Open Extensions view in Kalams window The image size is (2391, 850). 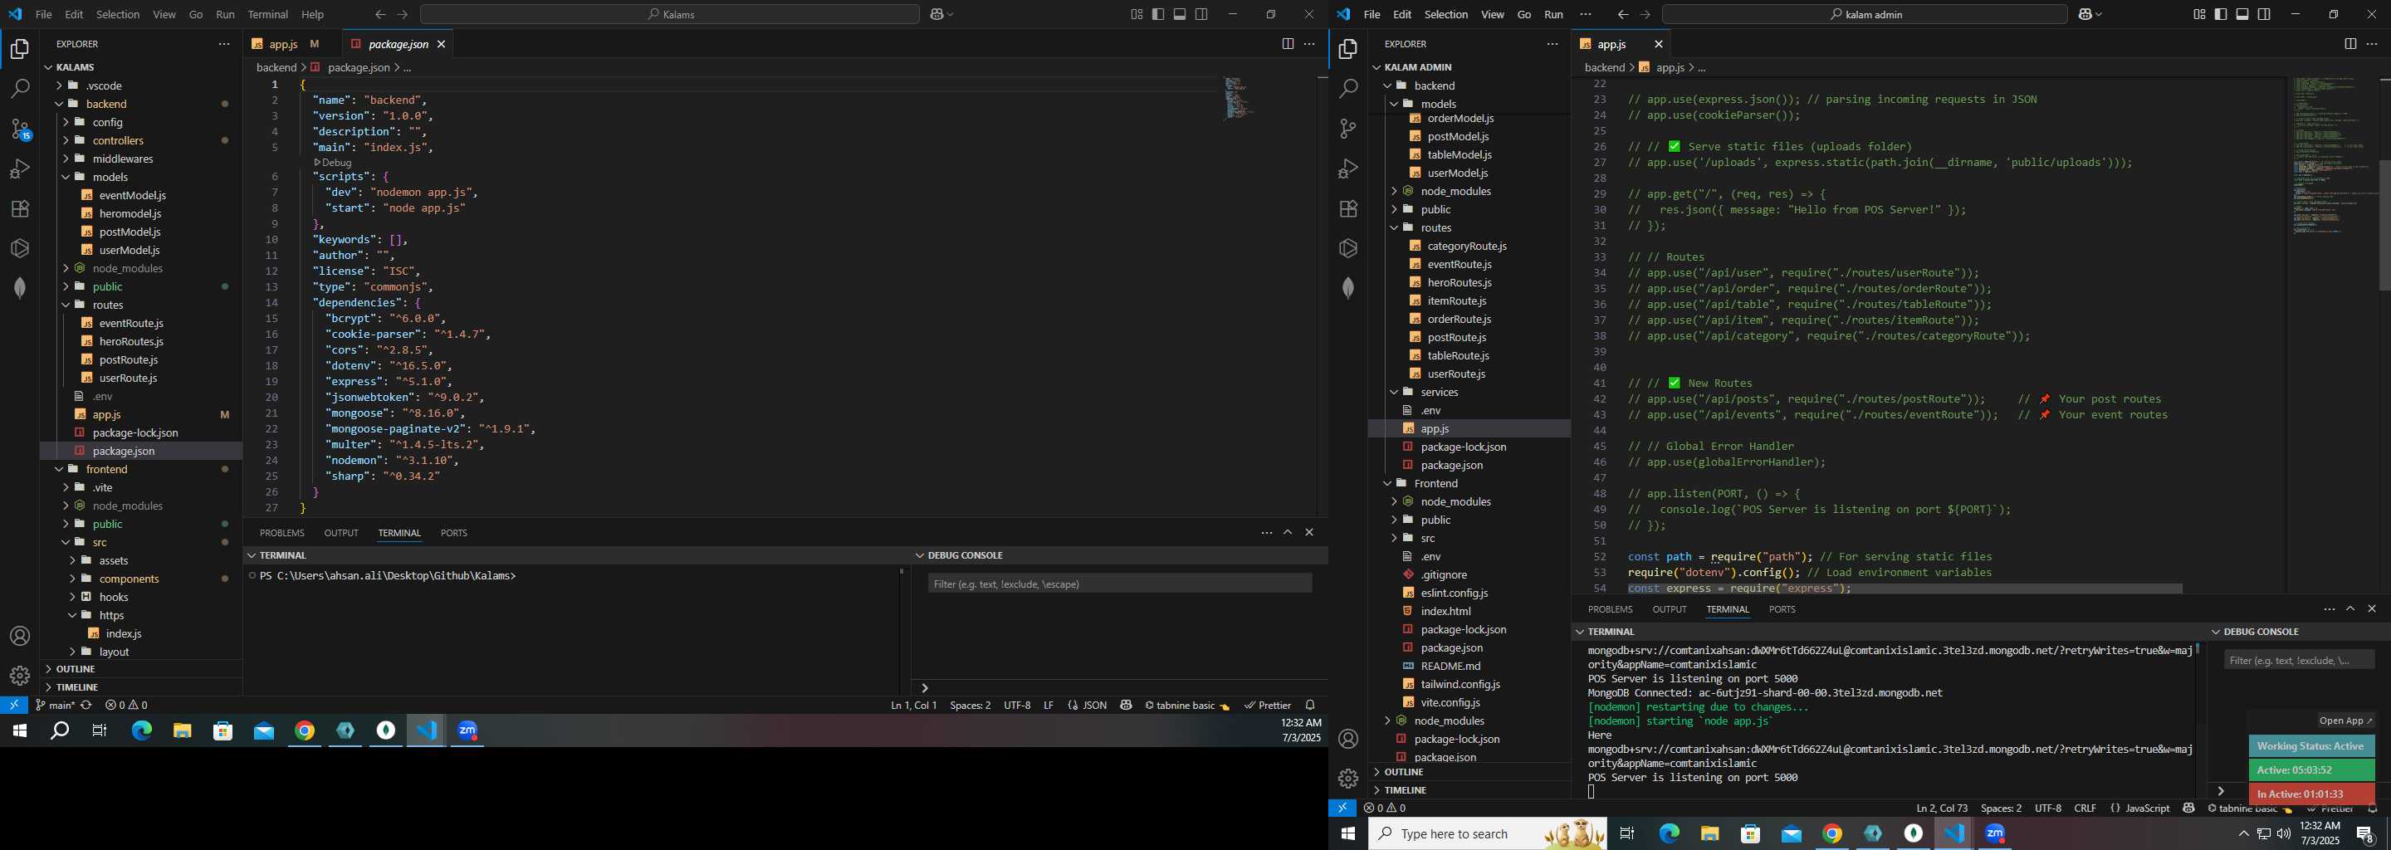click(x=19, y=209)
